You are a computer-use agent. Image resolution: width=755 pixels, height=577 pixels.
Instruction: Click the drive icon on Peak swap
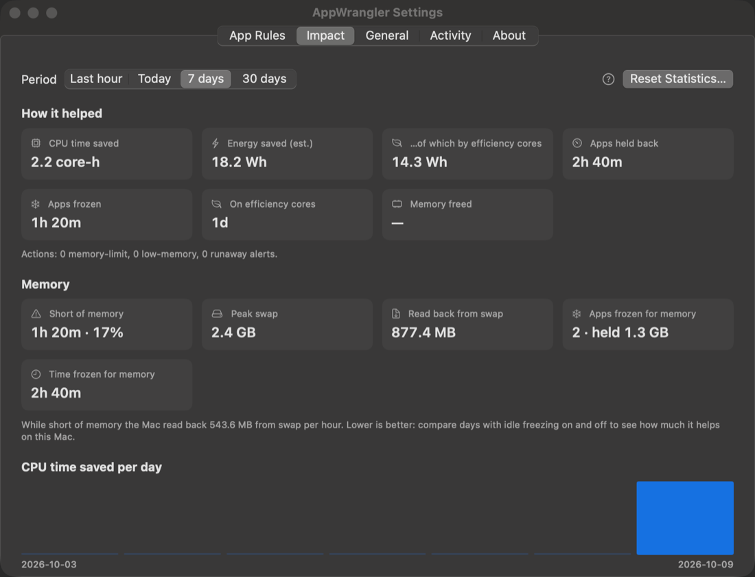217,313
